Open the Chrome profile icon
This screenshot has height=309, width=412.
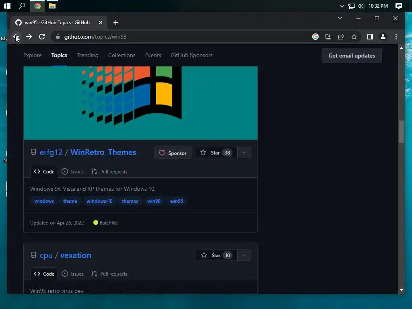(x=383, y=37)
